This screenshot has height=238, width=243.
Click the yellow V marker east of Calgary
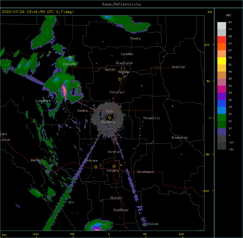pyautogui.click(x=121, y=165)
